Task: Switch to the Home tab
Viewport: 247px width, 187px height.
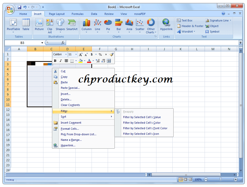Action: tap(23, 14)
